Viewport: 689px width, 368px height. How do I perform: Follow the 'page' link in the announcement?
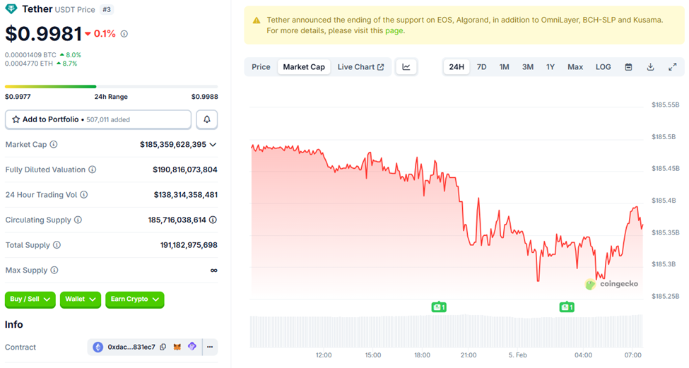pyautogui.click(x=394, y=31)
